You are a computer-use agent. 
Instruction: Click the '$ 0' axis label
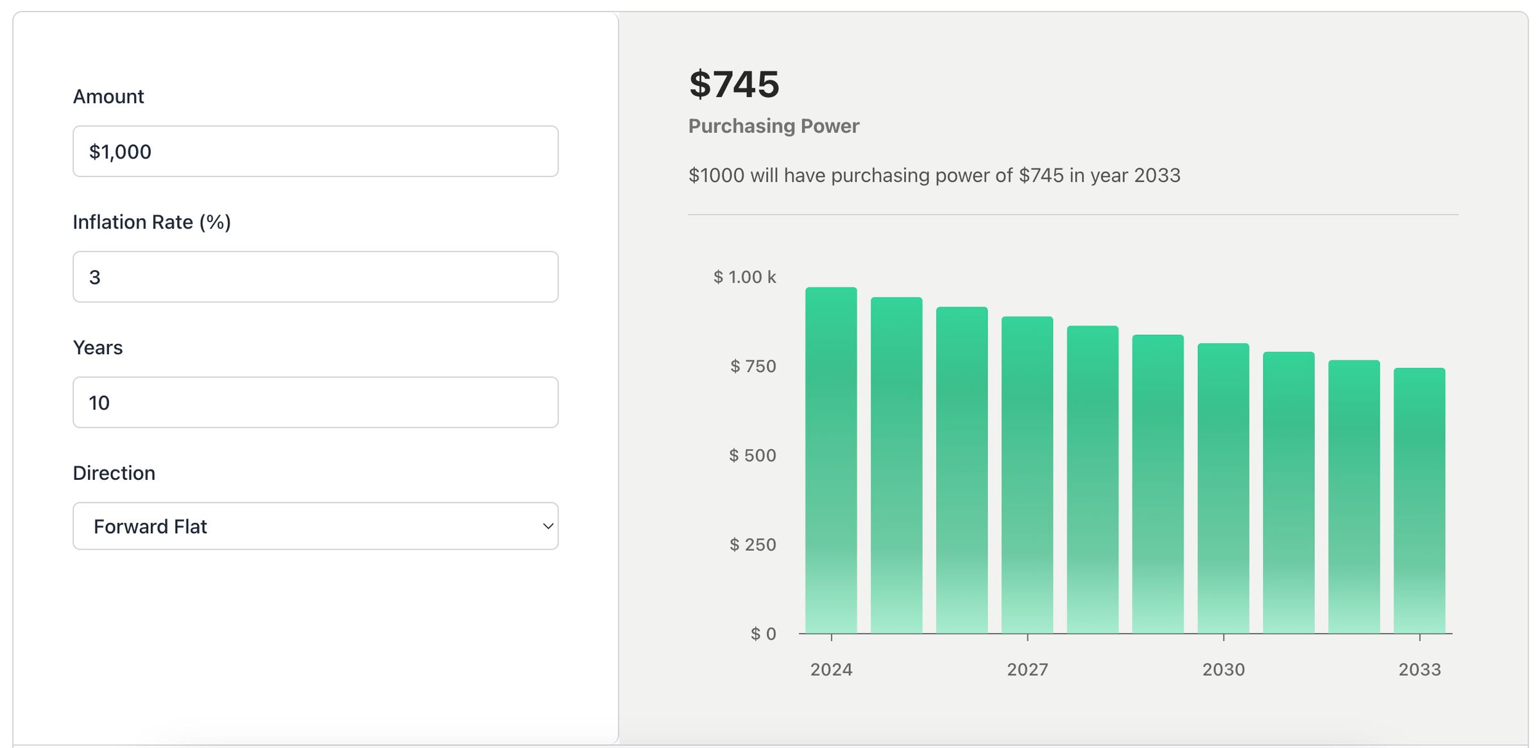point(764,634)
